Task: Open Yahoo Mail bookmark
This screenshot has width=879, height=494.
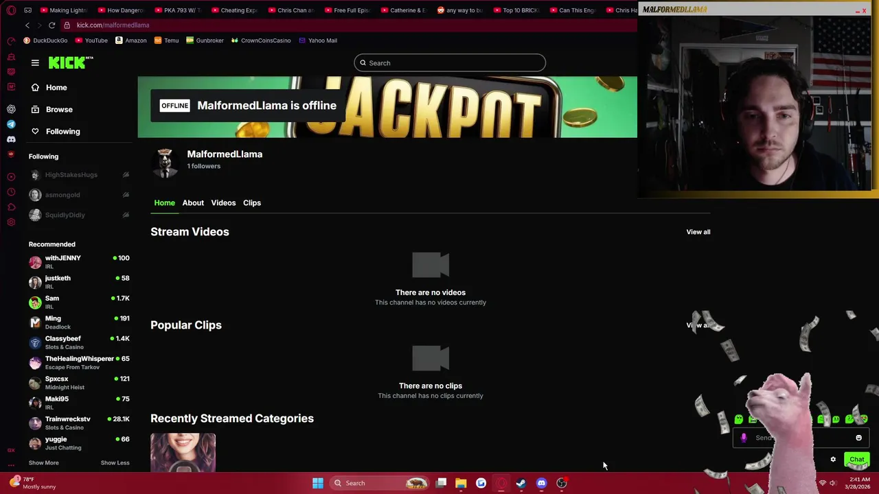Action: [317, 40]
